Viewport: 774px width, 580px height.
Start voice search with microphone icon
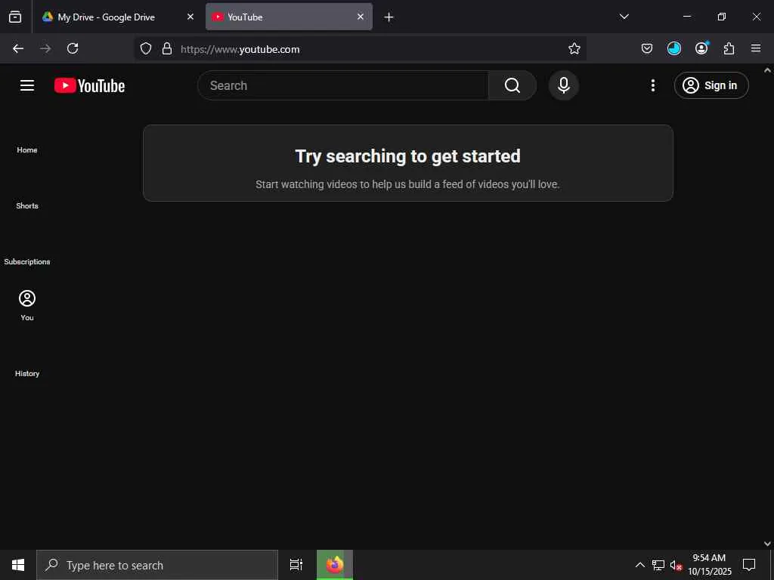coord(563,85)
